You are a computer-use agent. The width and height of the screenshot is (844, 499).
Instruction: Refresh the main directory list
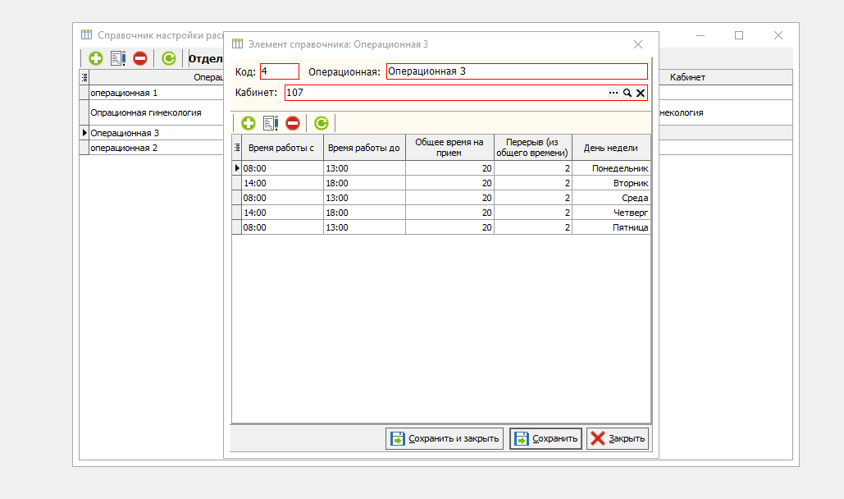[x=168, y=58]
